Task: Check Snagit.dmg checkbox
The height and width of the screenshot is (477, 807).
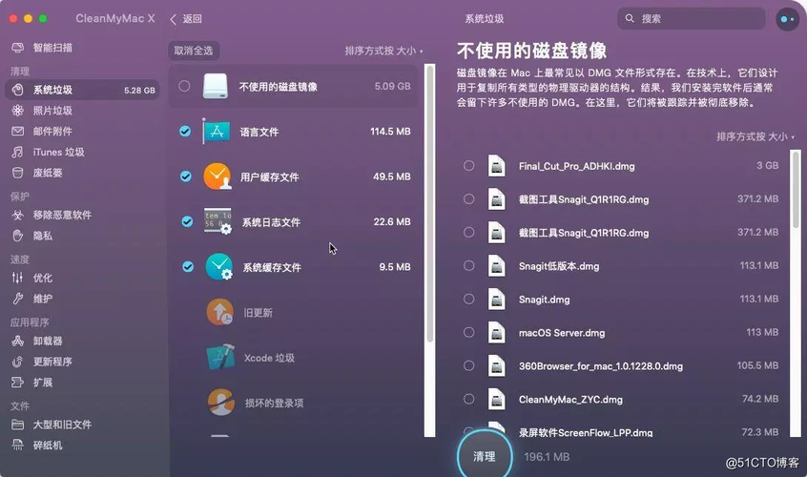Action: pyautogui.click(x=469, y=299)
